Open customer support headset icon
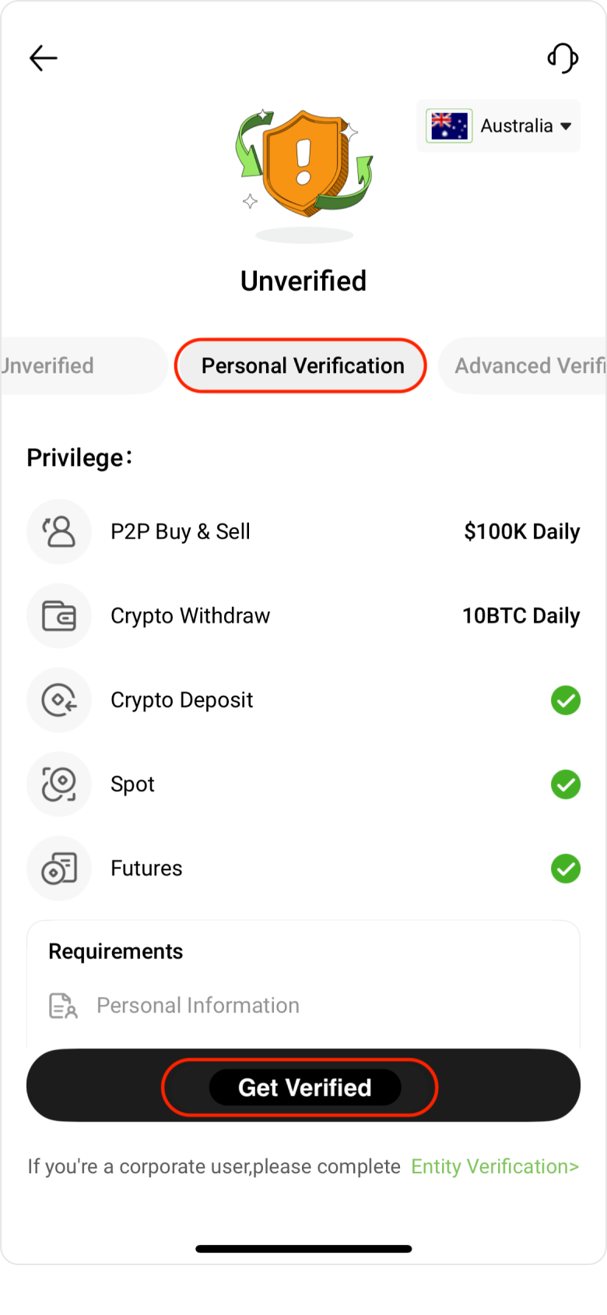This screenshot has width=607, height=1315. (563, 58)
